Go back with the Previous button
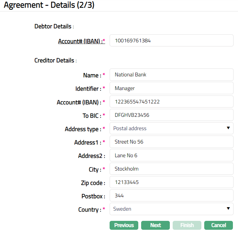Screen dimensions: 238x232 (x=124, y=225)
